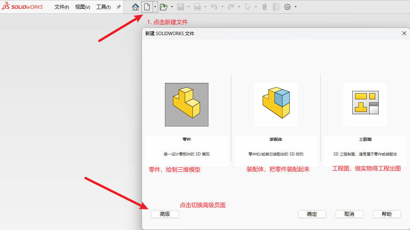Open the 视图(V) menu
This screenshot has height=230, width=410.
82,7
